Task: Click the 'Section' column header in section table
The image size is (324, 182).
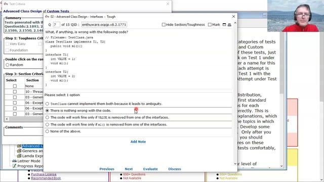Action: (x=32, y=80)
